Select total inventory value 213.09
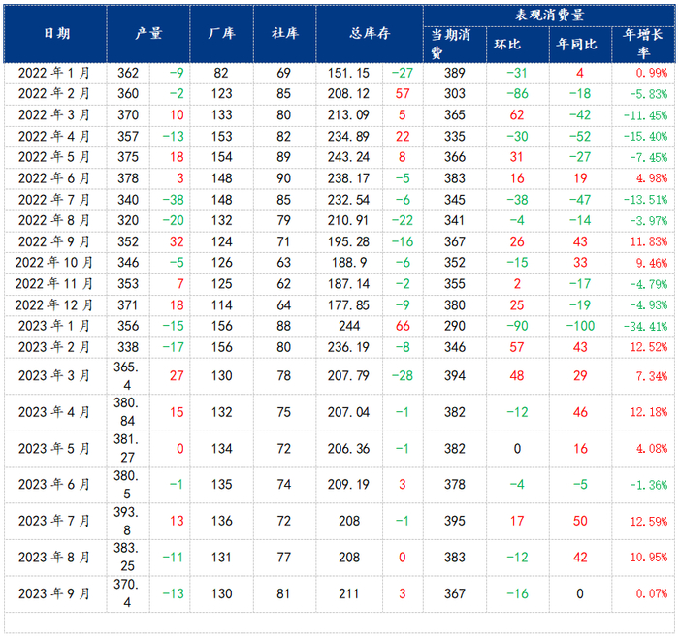The image size is (679, 639). click(348, 114)
